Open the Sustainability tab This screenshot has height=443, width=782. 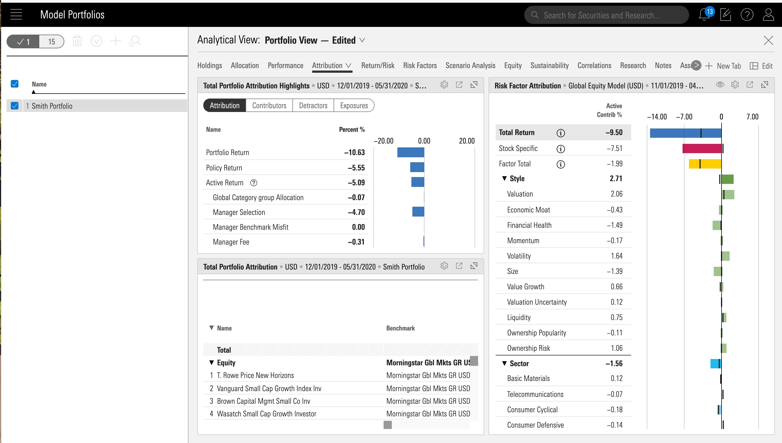pyautogui.click(x=550, y=65)
